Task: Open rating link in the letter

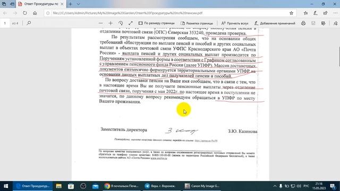Action: click(x=206, y=141)
